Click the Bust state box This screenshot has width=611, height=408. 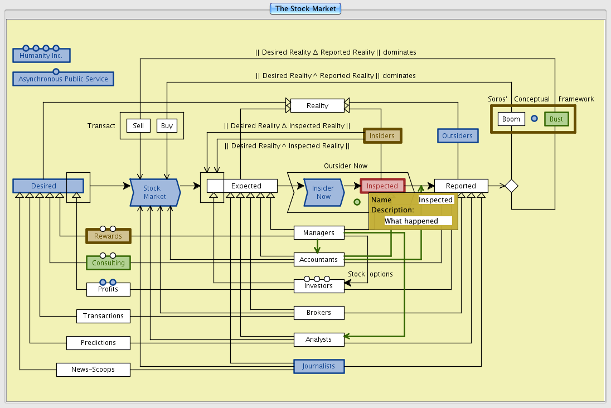(x=556, y=119)
